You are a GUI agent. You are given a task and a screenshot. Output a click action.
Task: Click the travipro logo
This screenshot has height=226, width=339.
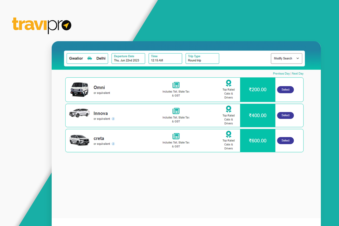(x=42, y=25)
